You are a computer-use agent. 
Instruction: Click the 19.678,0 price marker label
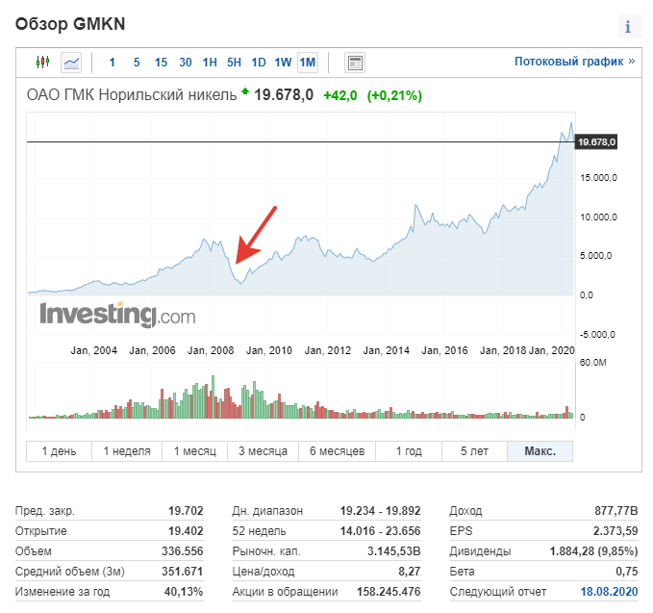(x=596, y=142)
